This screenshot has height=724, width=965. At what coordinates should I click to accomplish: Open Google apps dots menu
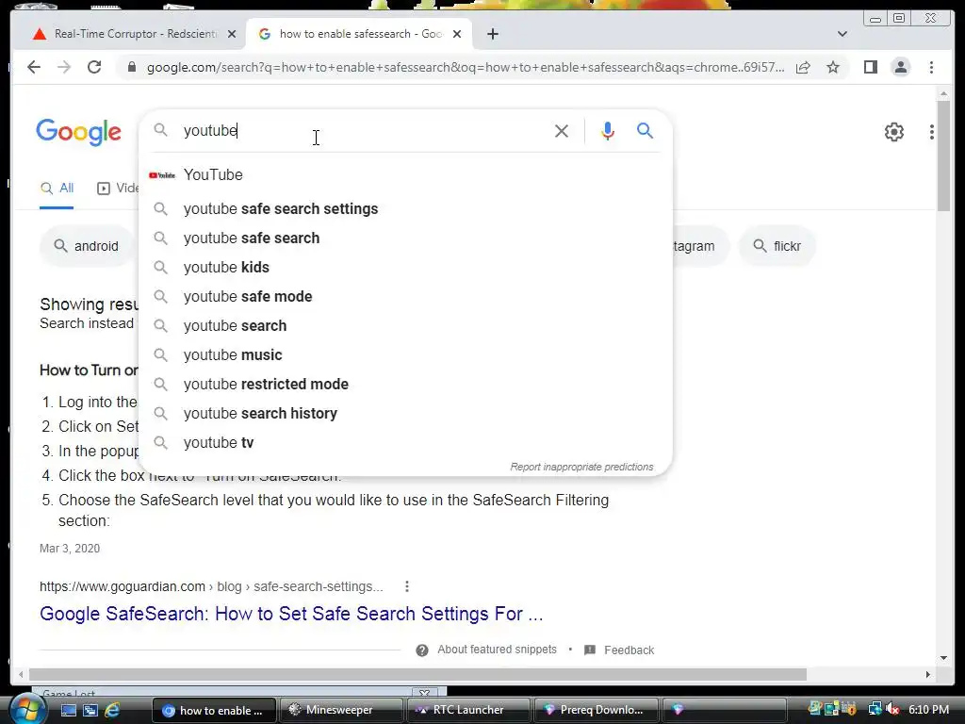click(x=932, y=132)
